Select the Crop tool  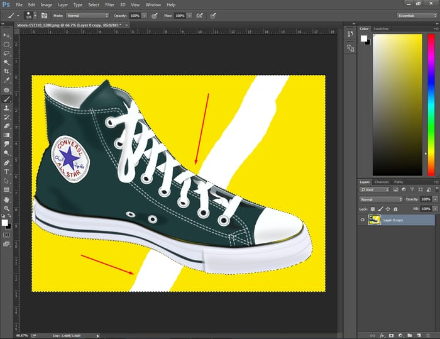pos(6,71)
